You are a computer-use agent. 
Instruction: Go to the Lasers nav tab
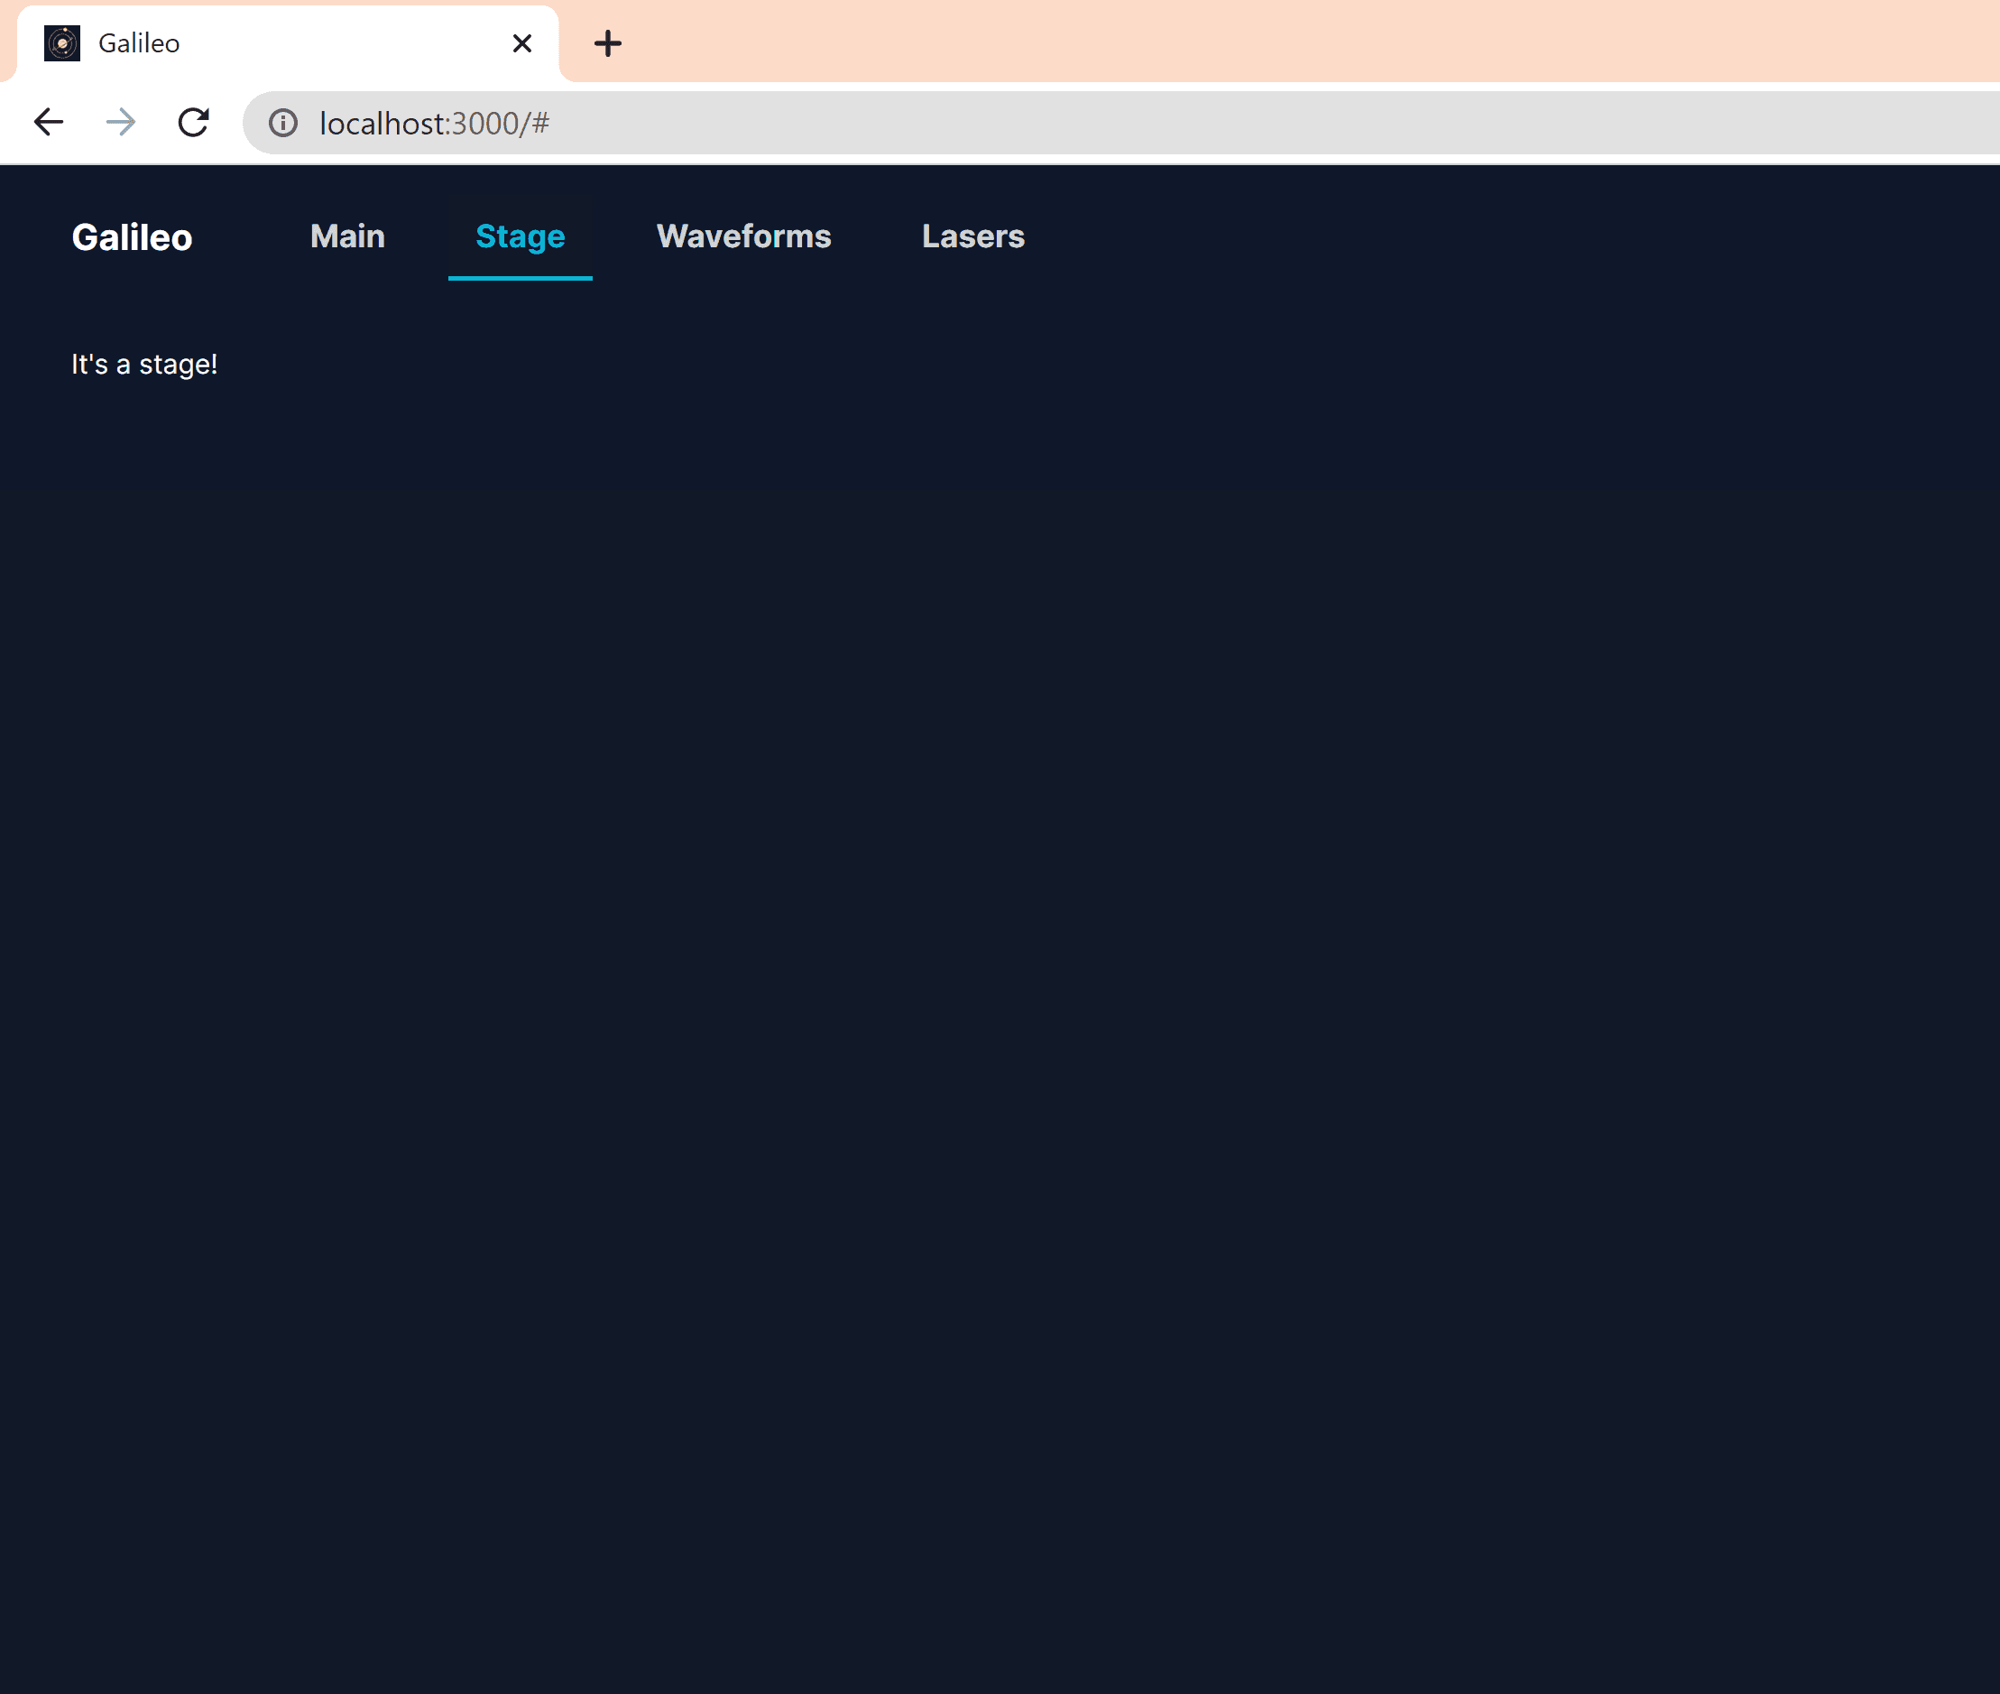[973, 236]
